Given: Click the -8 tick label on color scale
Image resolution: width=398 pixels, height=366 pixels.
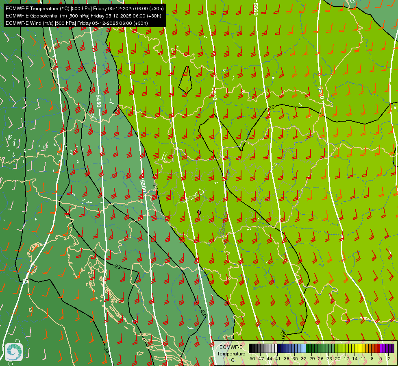Looking at the screenshot, I should pyautogui.click(x=371, y=359).
